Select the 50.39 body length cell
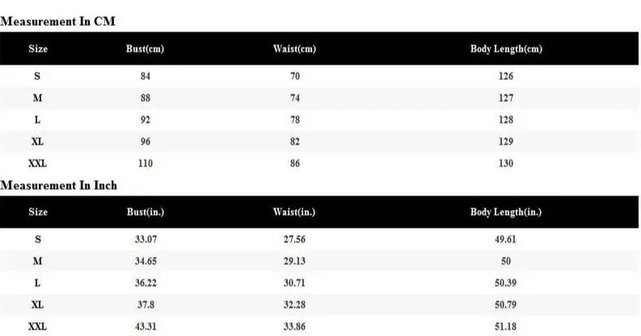Image resolution: width=641 pixels, height=336 pixels. point(506,283)
